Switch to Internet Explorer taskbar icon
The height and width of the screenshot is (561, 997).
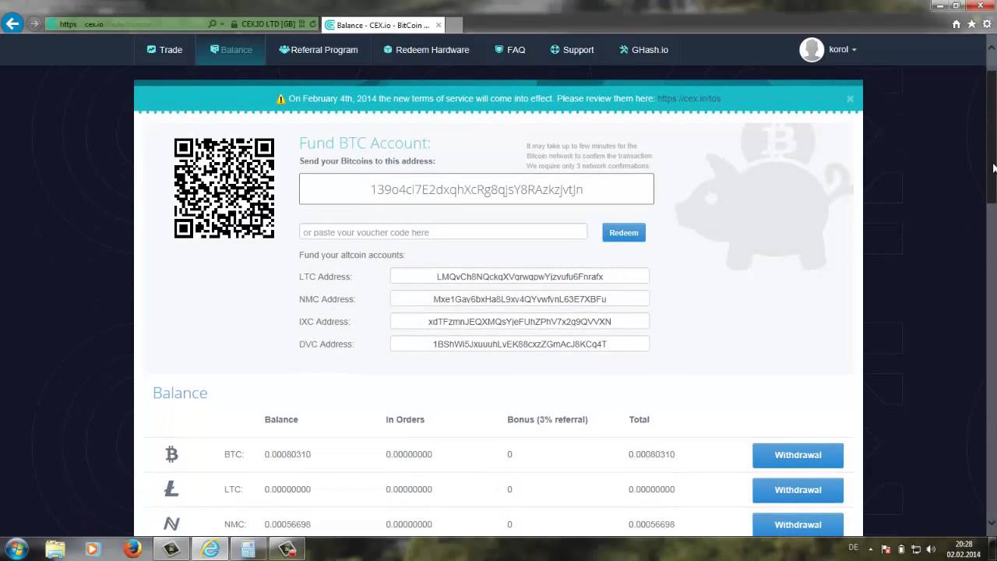pyautogui.click(x=210, y=549)
